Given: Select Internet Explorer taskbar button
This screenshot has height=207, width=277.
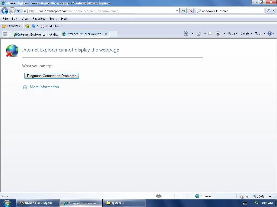Looking at the screenshot, I should [81, 203].
